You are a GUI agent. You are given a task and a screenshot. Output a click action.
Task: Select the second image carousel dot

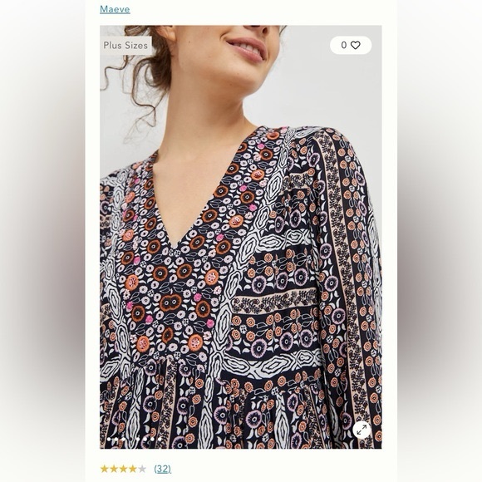(116, 440)
